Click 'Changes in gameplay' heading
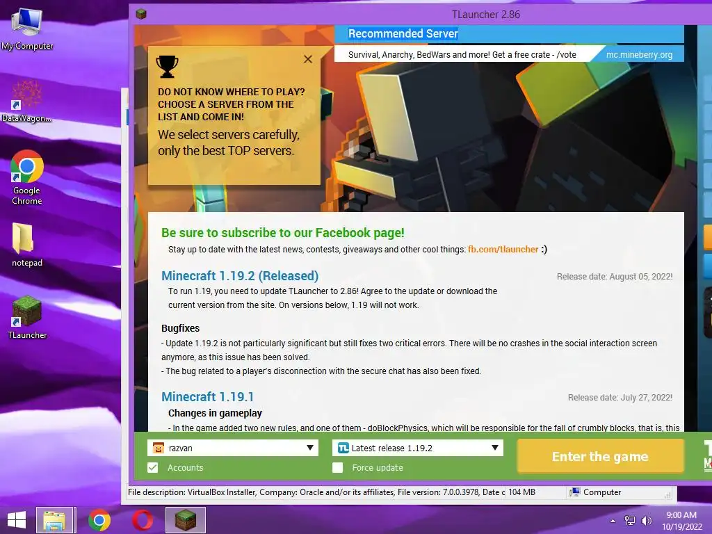Viewport: 712px width, 534px height. (215, 413)
